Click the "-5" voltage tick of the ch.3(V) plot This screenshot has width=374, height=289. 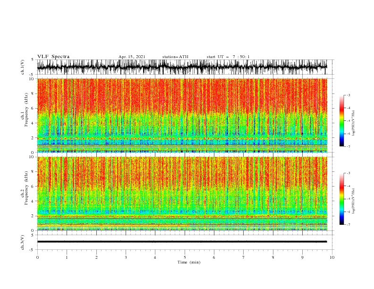pyautogui.click(x=32, y=250)
